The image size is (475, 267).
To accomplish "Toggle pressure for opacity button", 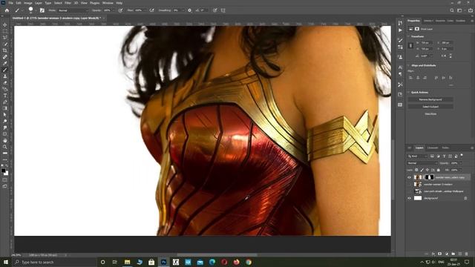I will (120, 10).
